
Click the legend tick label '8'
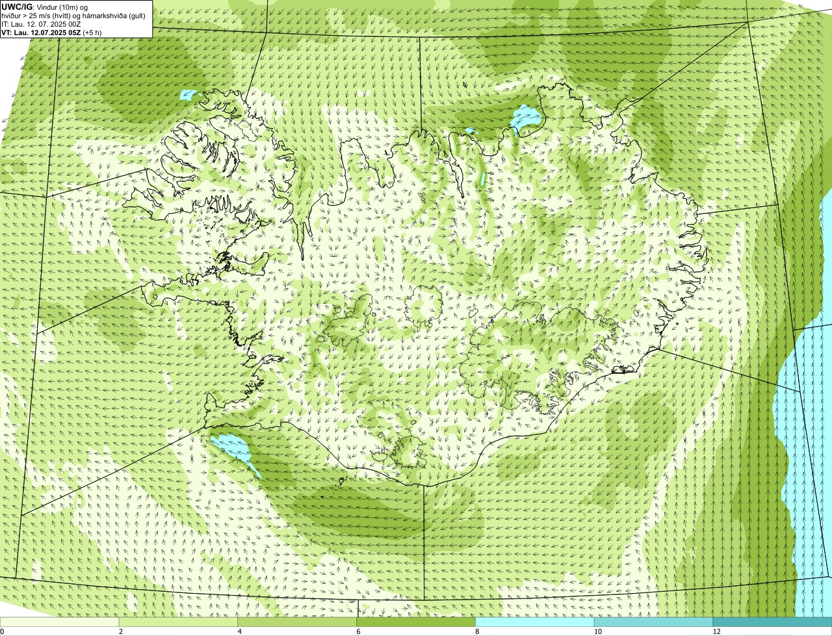tap(478, 631)
